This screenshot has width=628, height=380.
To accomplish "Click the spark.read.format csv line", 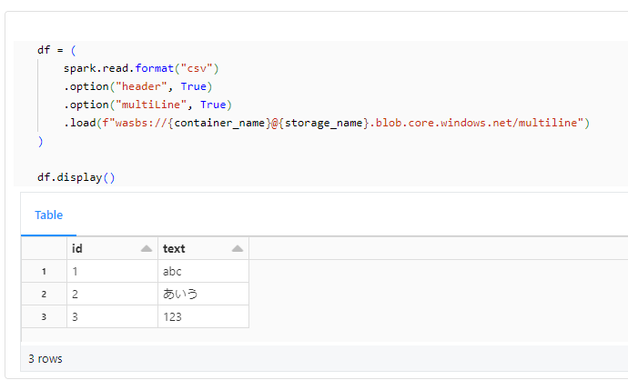I will coord(141,68).
